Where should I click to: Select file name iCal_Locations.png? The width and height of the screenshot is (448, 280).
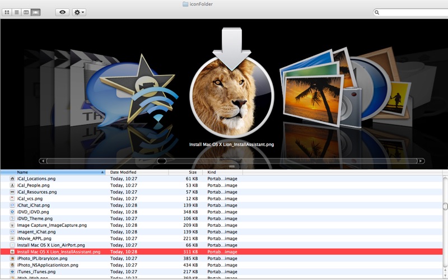point(36,179)
